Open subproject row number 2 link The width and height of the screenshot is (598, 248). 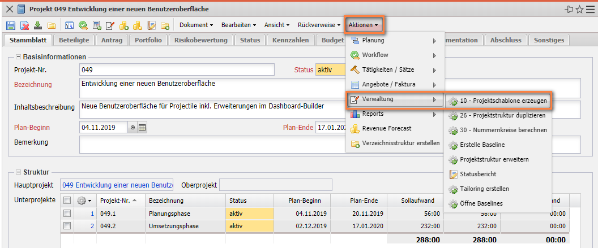coord(92,226)
